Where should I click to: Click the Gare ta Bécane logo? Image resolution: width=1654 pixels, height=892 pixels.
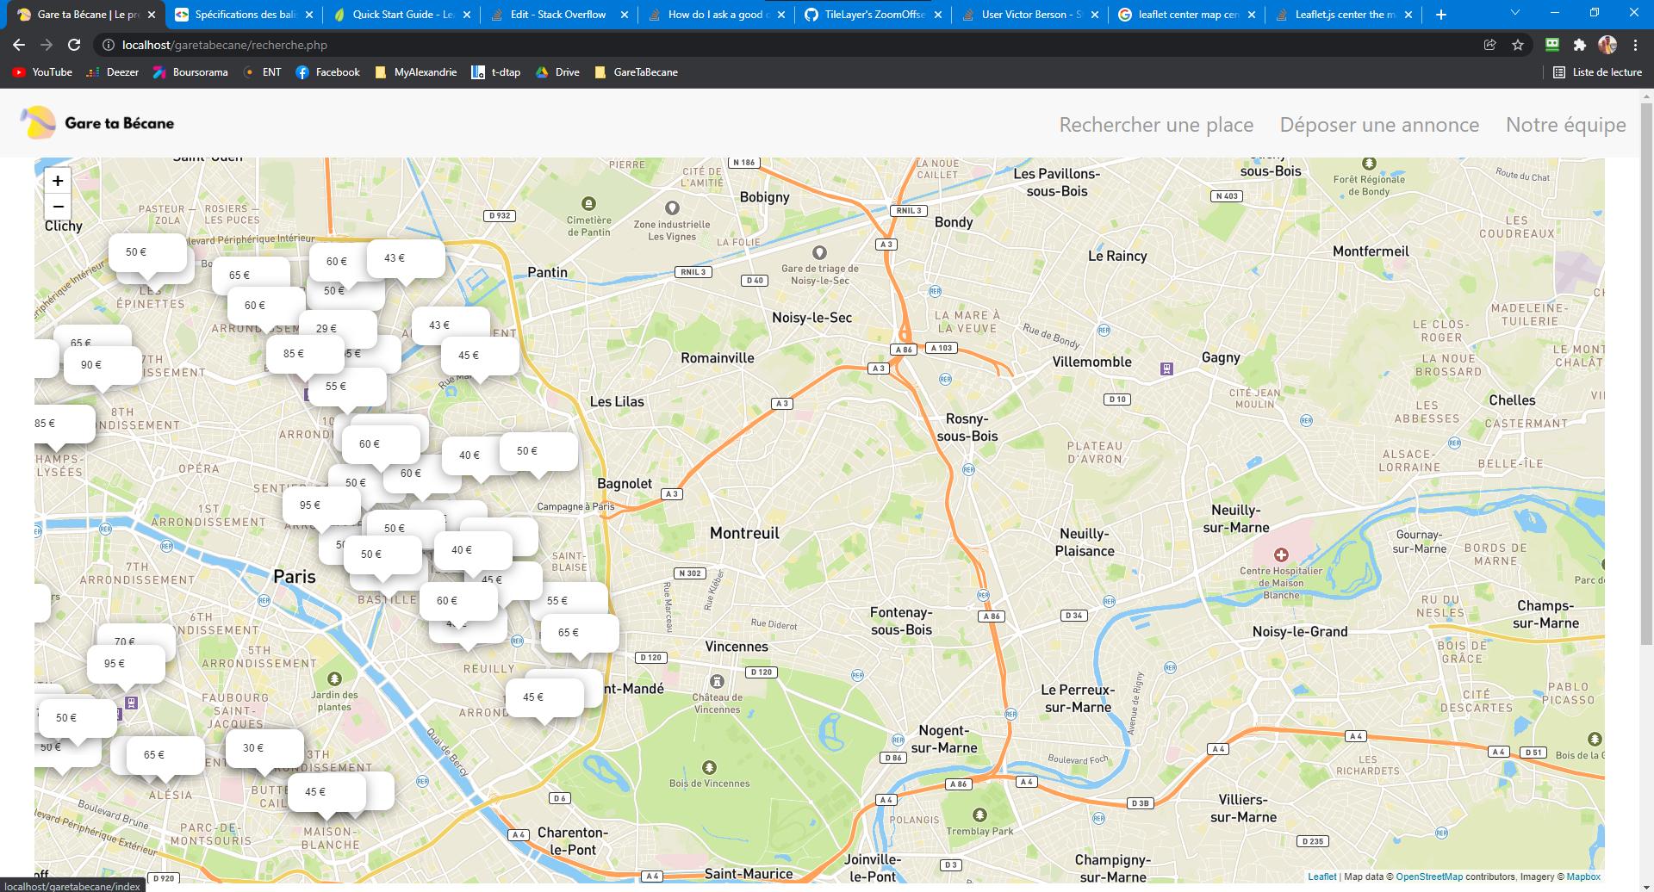(x=97, y=123)
